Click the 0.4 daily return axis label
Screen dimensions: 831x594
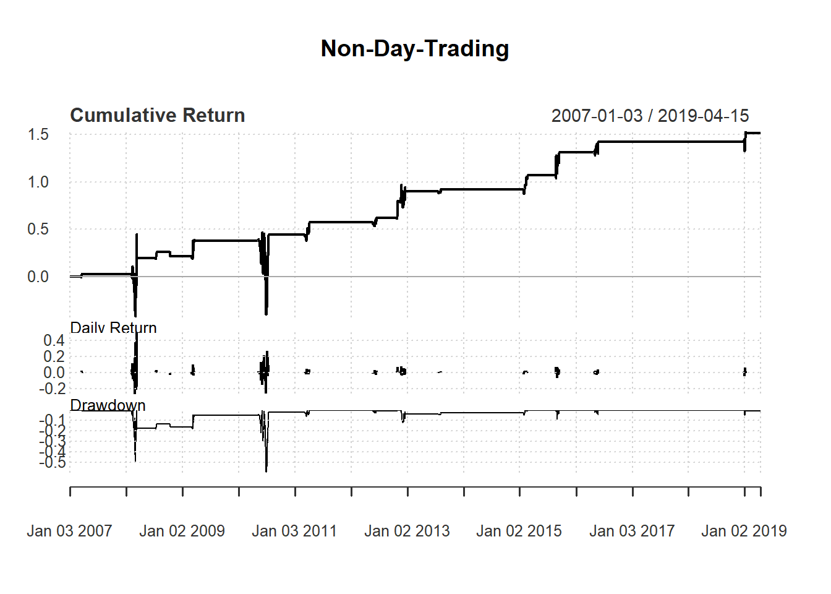(54, 340)
